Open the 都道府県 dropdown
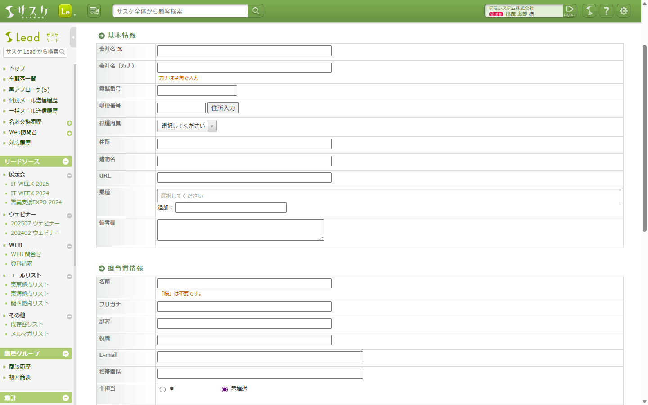The height and width of the screenshot is (405, 648). [x=187, y=126]
